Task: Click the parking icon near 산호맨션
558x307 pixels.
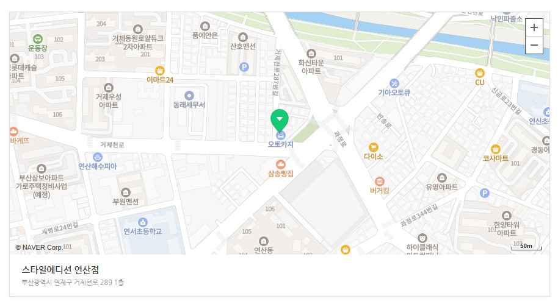Action: pyautogui.click(x=244, y=67)
